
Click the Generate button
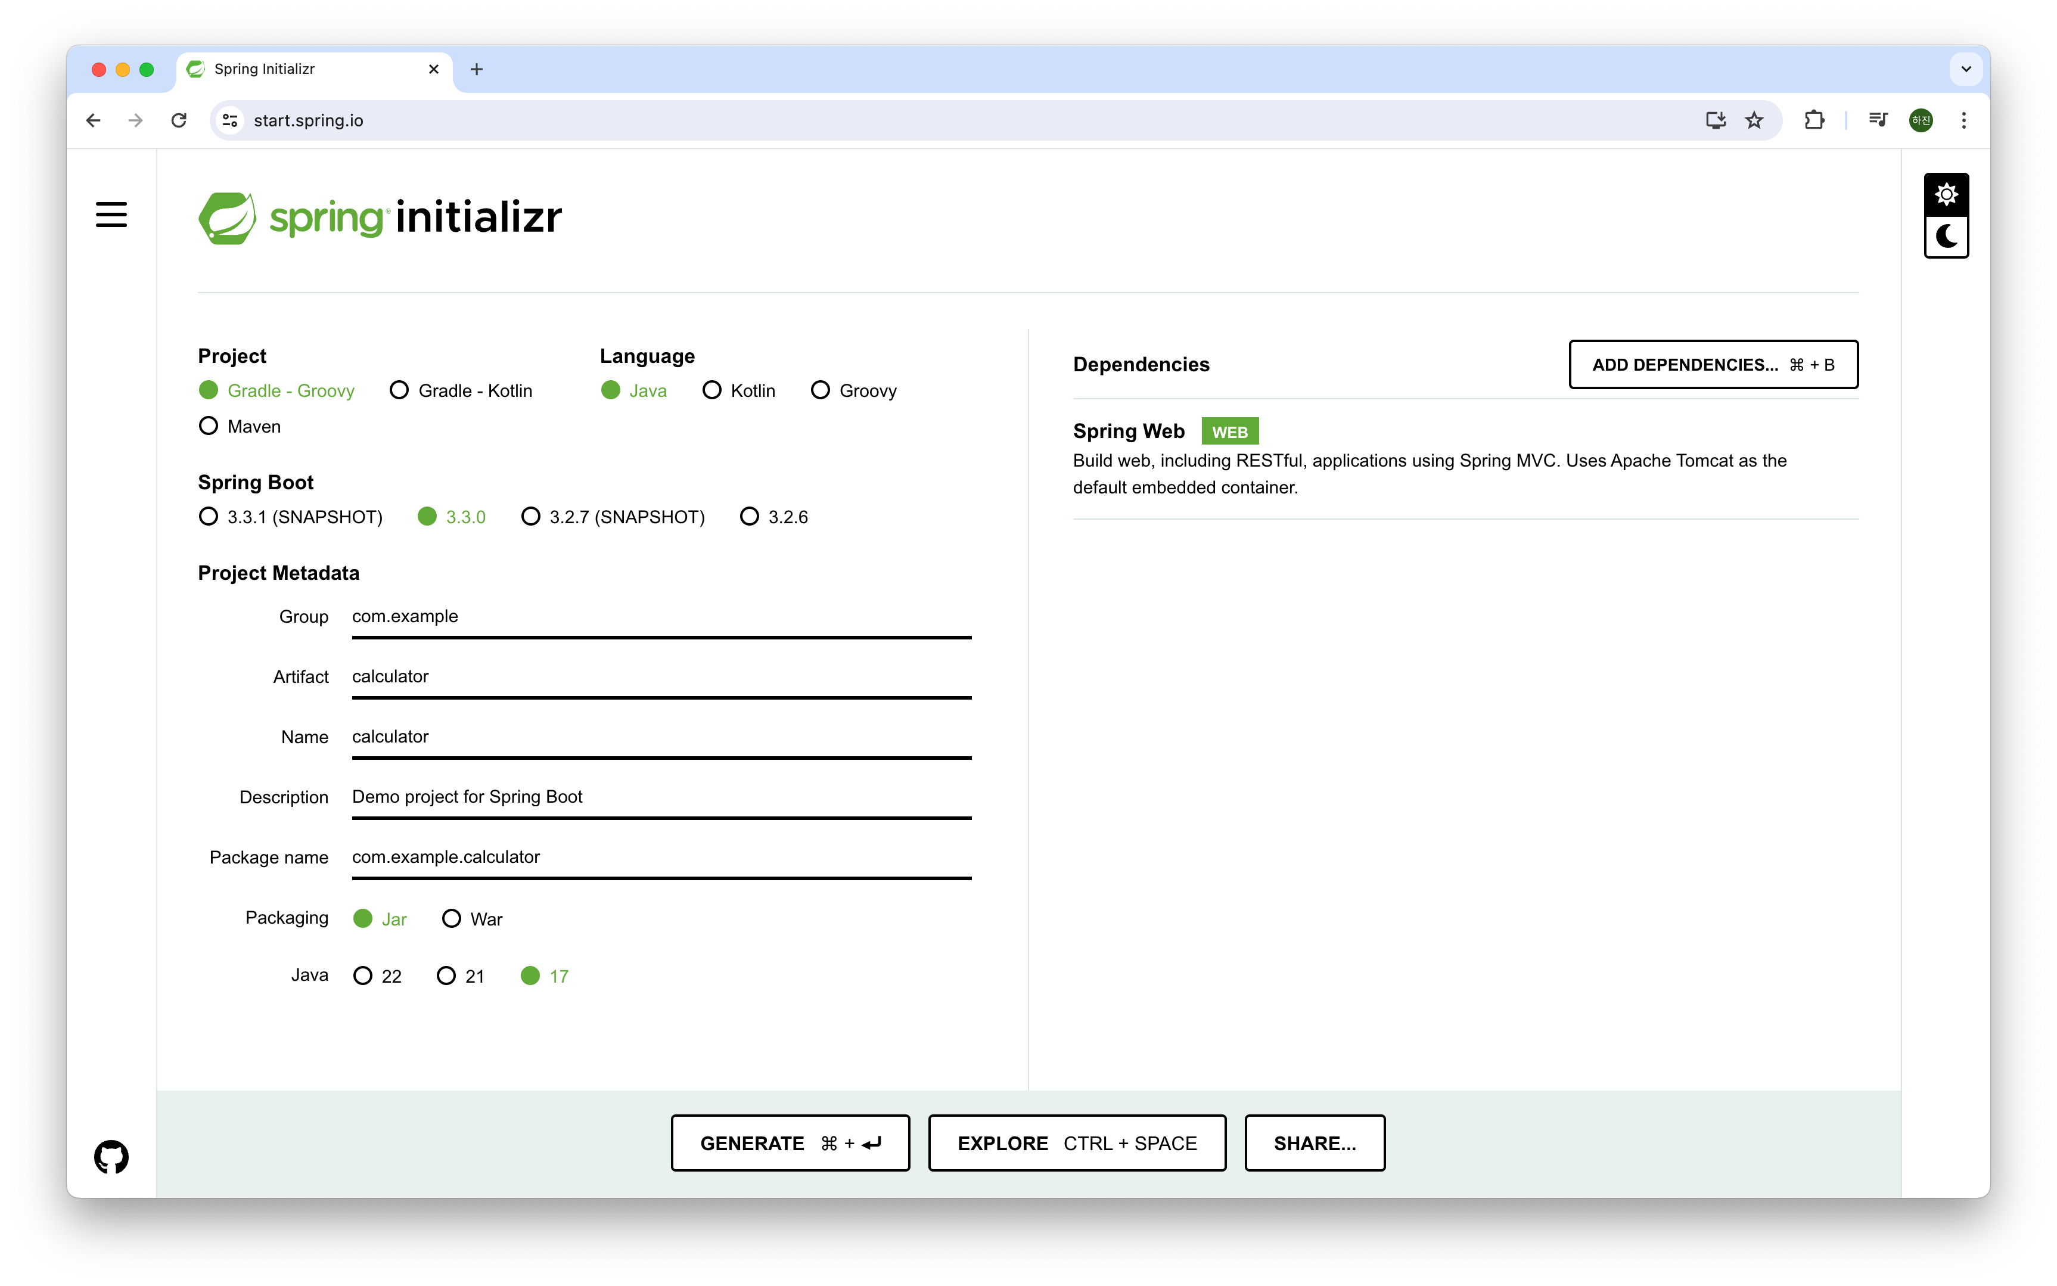790,1143
